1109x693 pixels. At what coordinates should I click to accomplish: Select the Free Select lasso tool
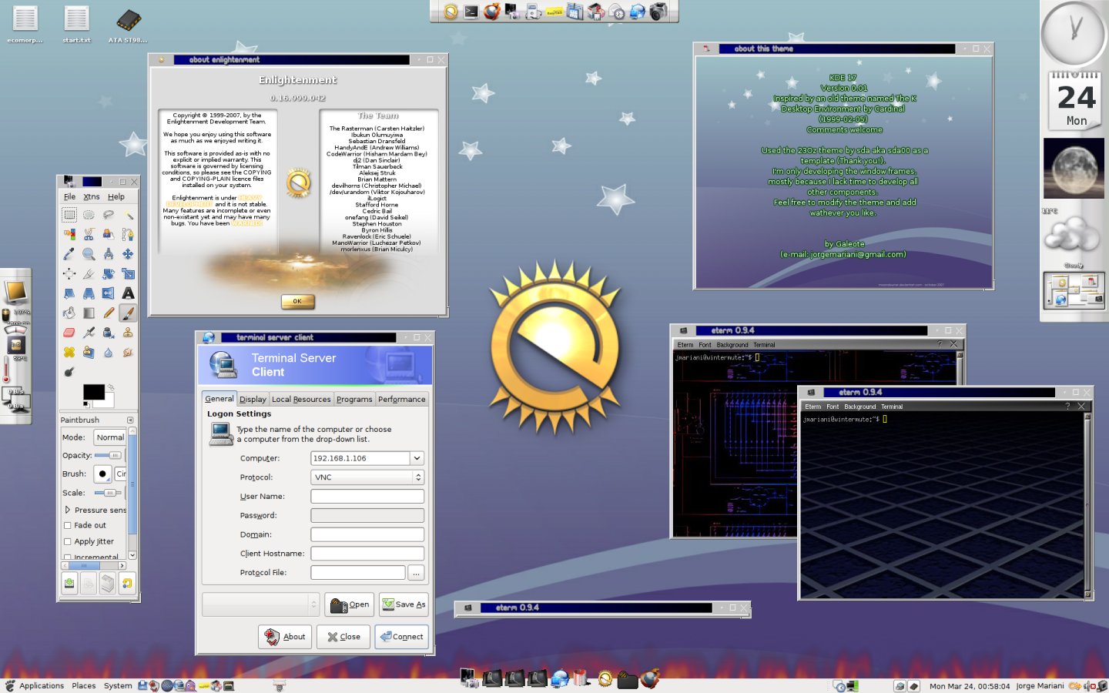click(108, 215)
